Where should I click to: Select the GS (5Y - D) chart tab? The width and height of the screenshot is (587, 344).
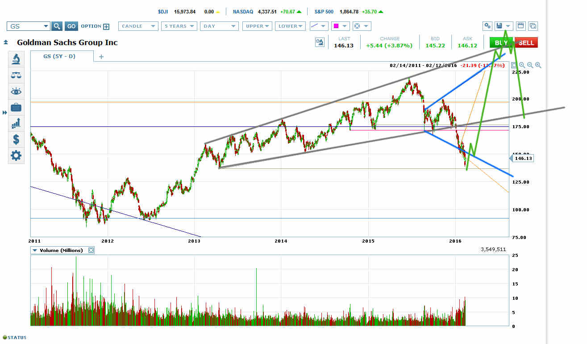(x=62, y=56)
